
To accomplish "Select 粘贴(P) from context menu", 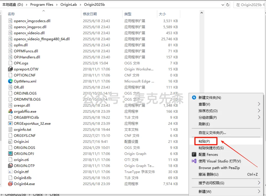I will point(204,141).
